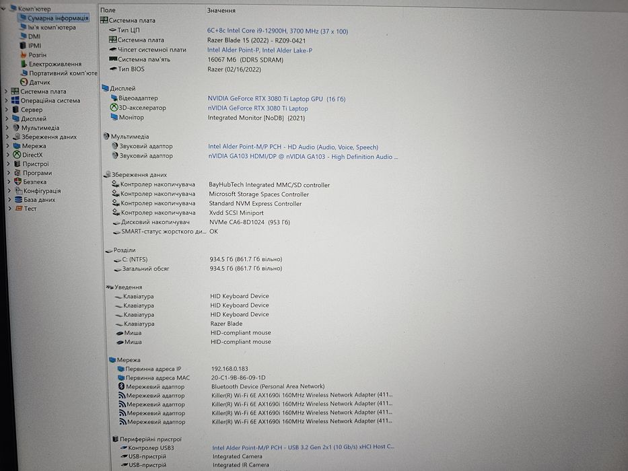This screenshot has width=628, height=471.
Task: Select Integrated Monitor [NoDB] value
Action: click(256, 118)
